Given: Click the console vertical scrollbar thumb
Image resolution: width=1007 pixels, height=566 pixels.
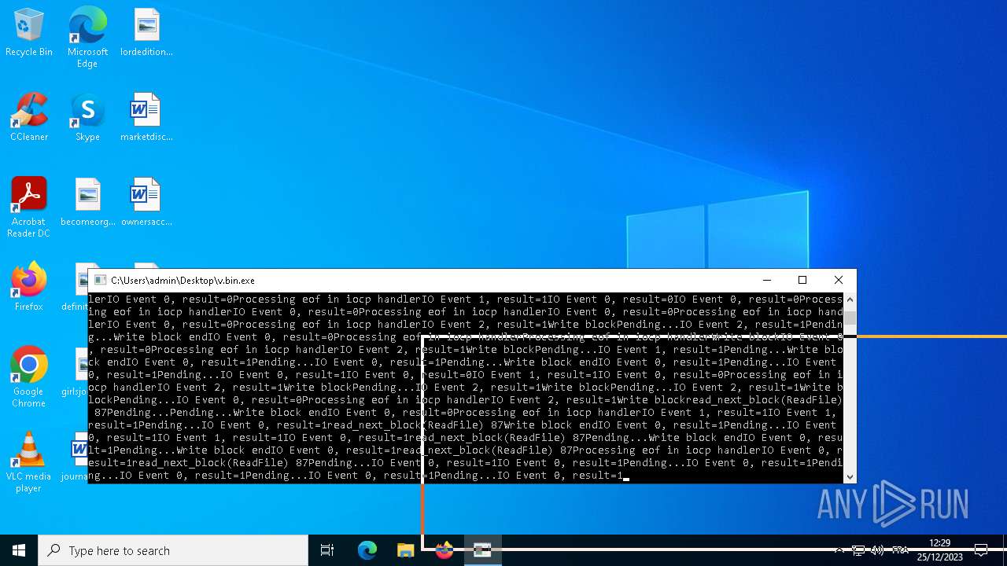Looking at the screenshot, I should coord(849,318).
